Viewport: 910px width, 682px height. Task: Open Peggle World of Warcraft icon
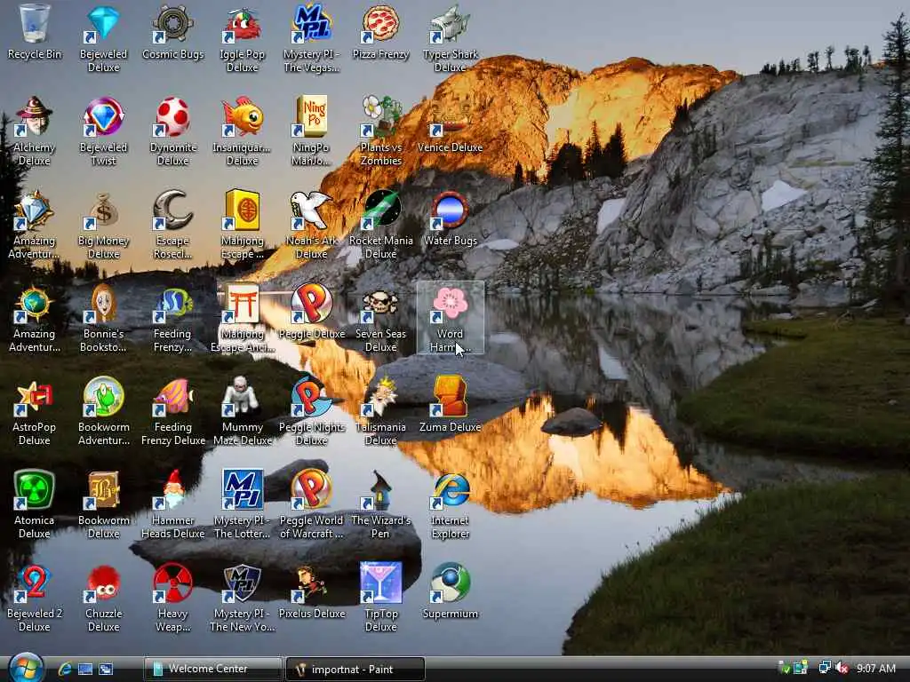(312, 504)
